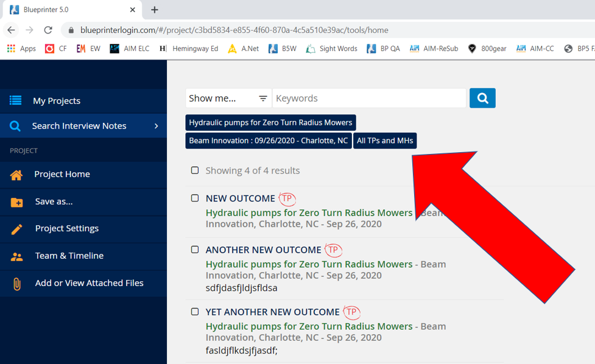Viewport: 595px width, 364px height.
Task: Open the BP QA bookmark
Action: point(383,49)
